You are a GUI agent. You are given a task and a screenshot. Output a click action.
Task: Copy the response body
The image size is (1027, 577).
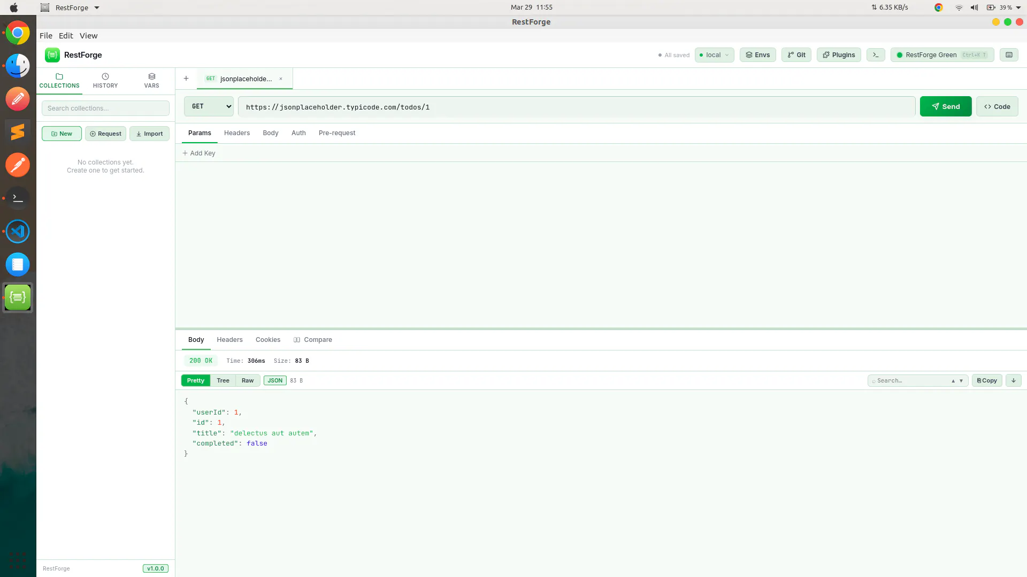(987, 380)
